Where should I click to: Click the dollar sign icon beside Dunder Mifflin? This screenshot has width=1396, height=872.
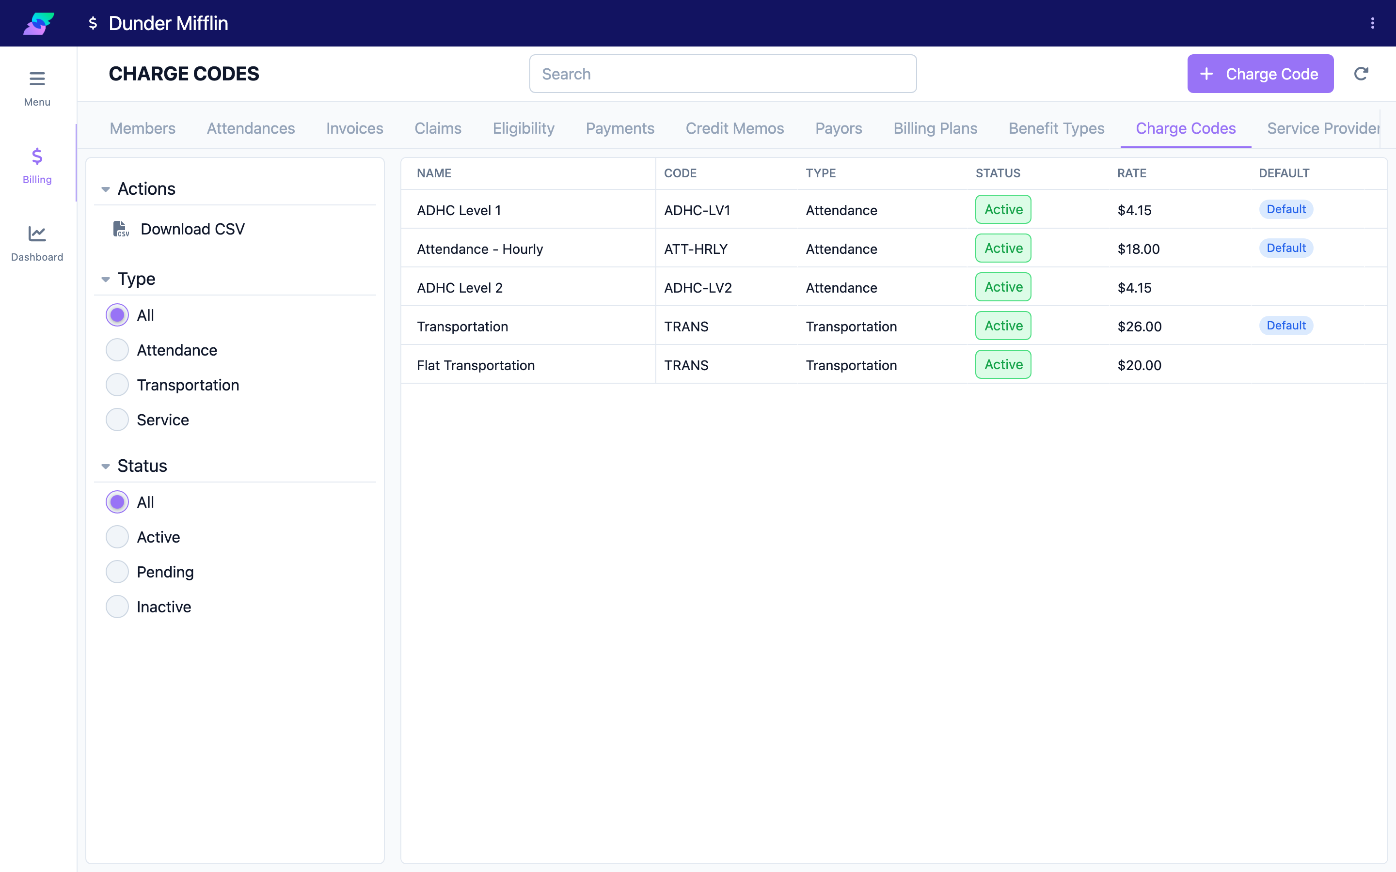(93, 23)
